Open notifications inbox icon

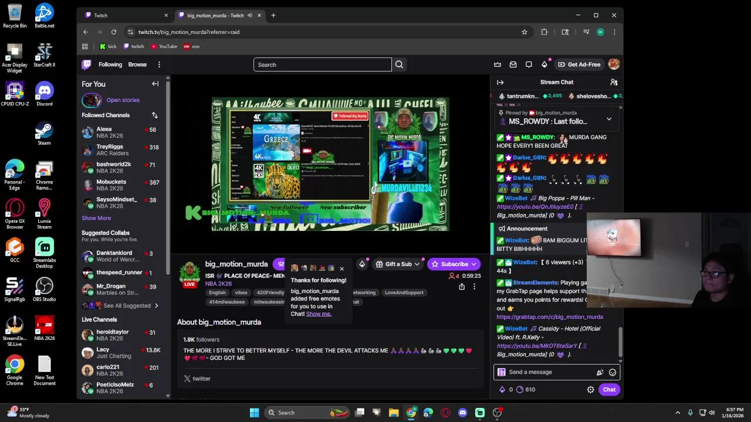pos(513,64)
